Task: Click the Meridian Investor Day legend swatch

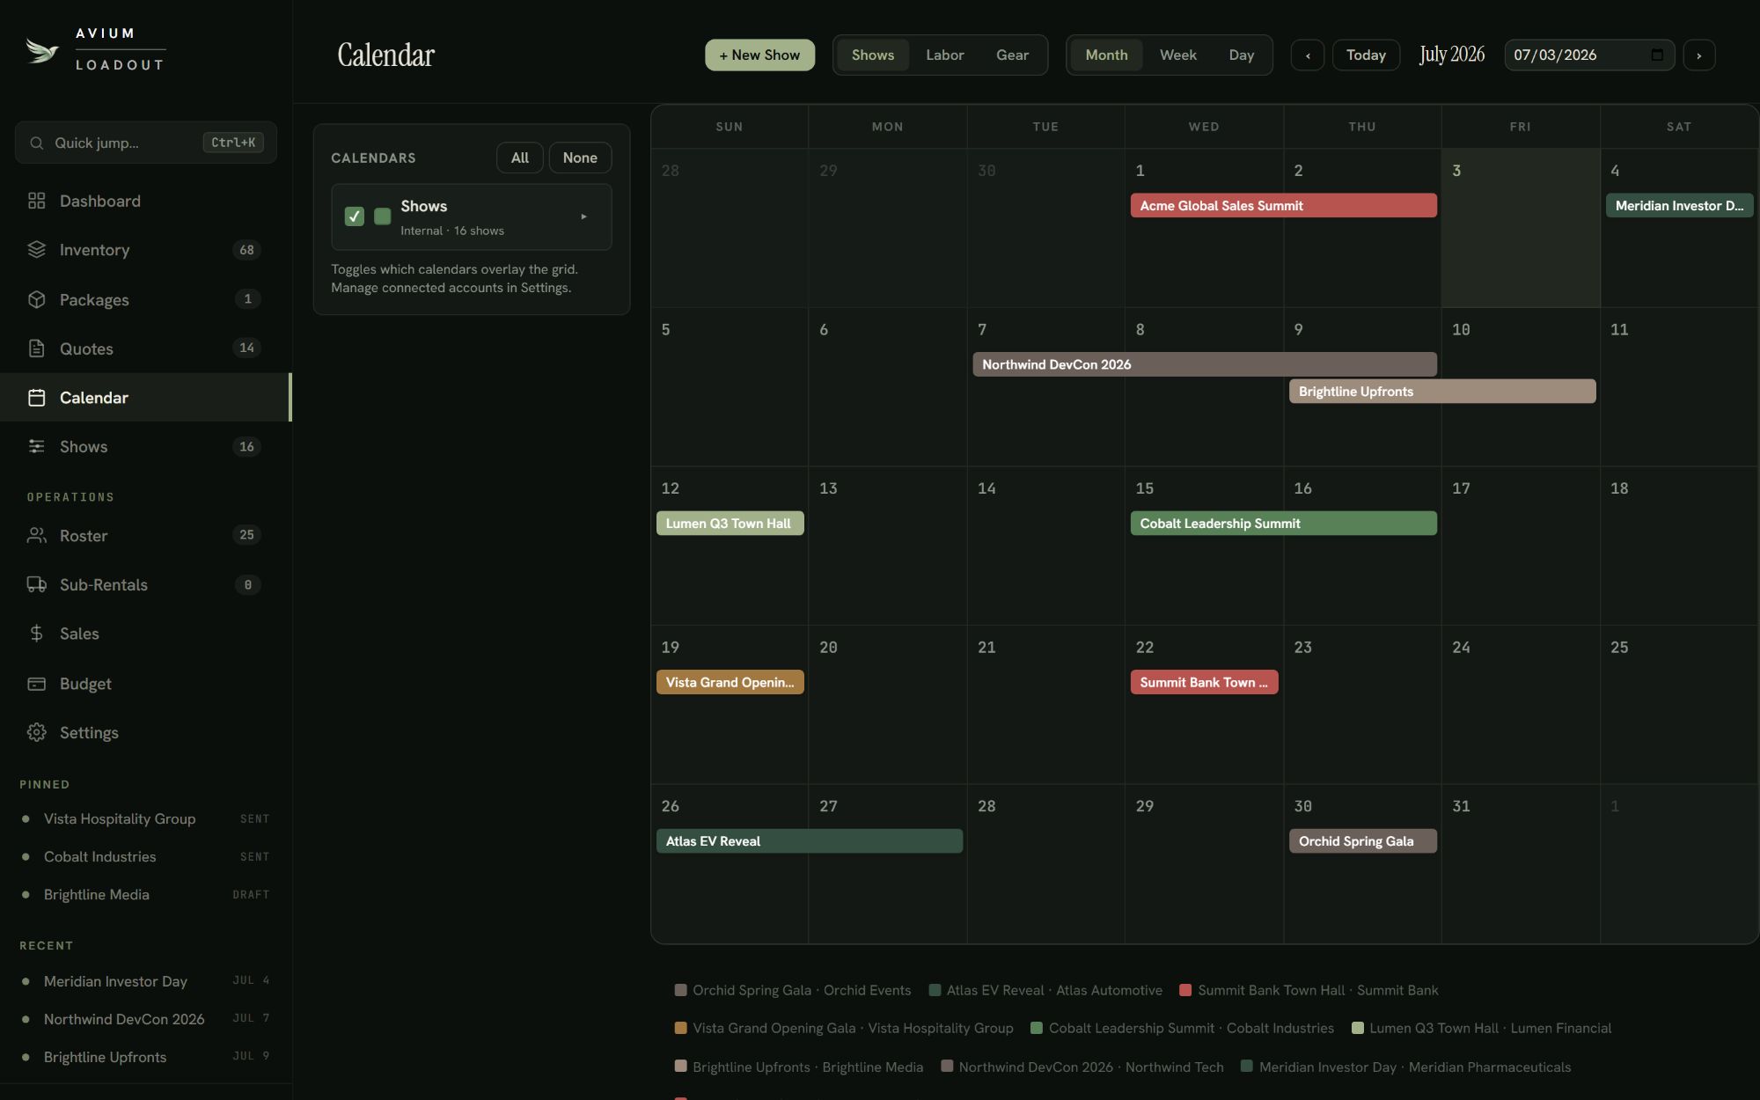Action: [1246, 1066]
